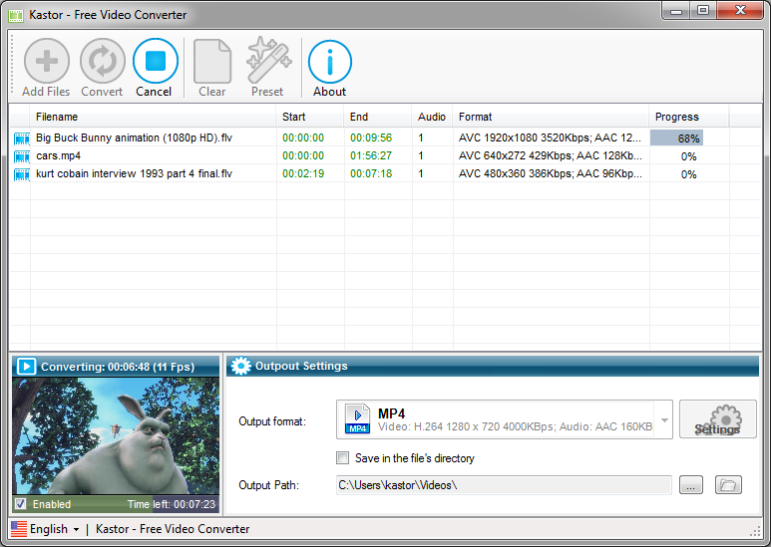Toggle the Enabled preview checkbox
The width and height of the screenshot is (771, 547).
(x=21, y=504)
